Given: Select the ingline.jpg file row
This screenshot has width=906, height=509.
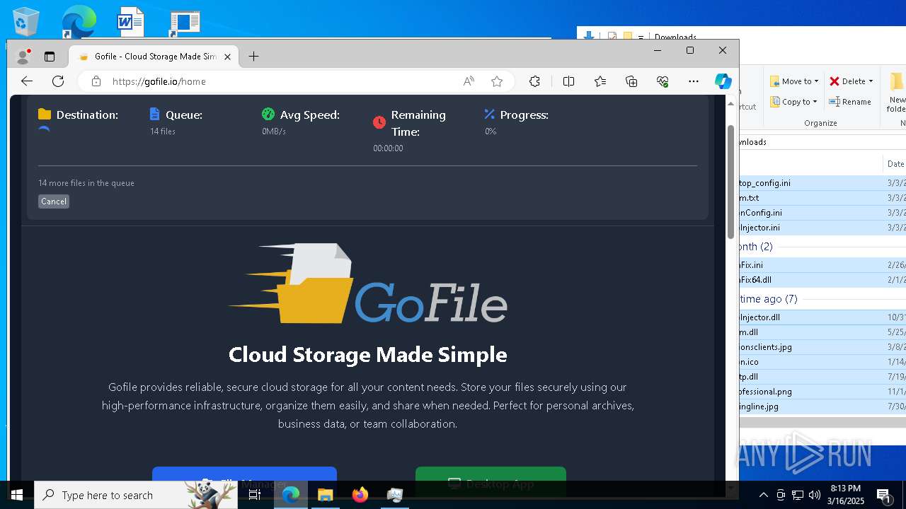Looking at the screenshot, I should [x=822, y=406].
